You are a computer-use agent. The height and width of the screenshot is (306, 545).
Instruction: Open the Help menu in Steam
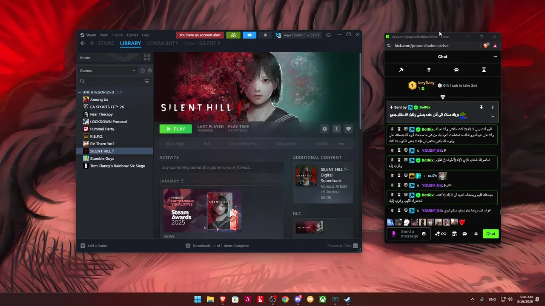click(x=146, y=35)
